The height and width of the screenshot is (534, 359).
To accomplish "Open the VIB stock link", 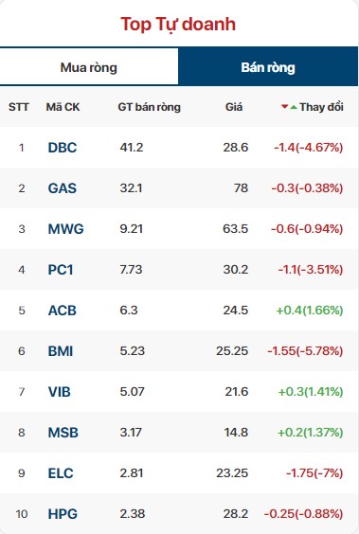I will tap(59, 392).
